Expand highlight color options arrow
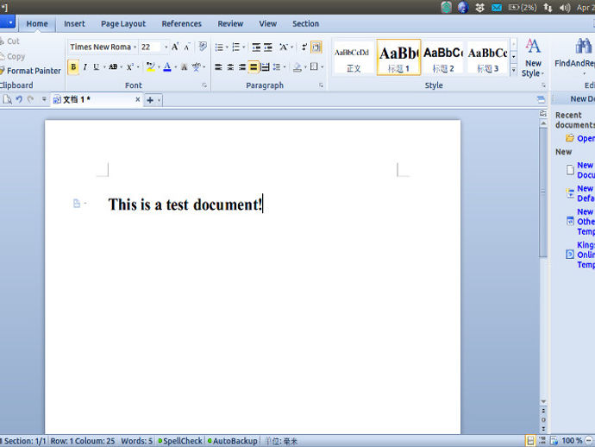The height and width of the screenshot is (447, 595). pos(159,67)
